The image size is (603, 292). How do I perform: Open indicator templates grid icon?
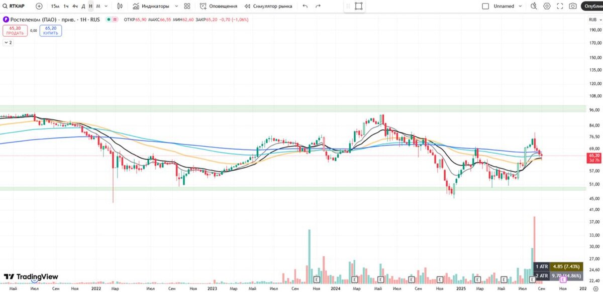coord(187,6)
